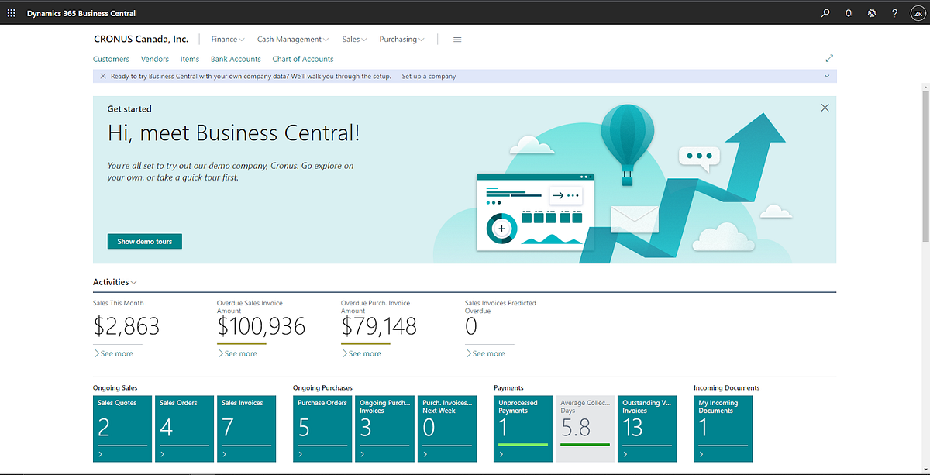Click the Show demo tours button
Viewport: 930px width, 475px height.
click(x=144, y=241)
